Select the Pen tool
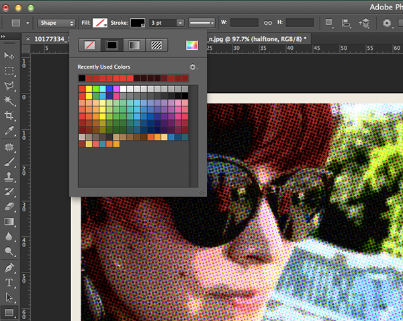 9,267
